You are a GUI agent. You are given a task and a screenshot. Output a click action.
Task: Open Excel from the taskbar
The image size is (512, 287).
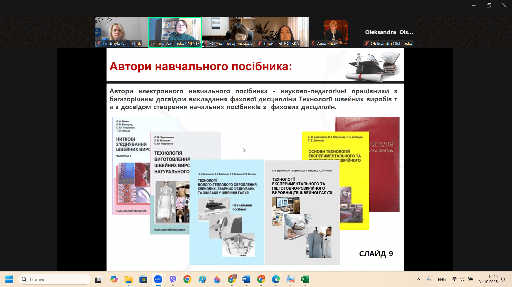tap(305, 279)
